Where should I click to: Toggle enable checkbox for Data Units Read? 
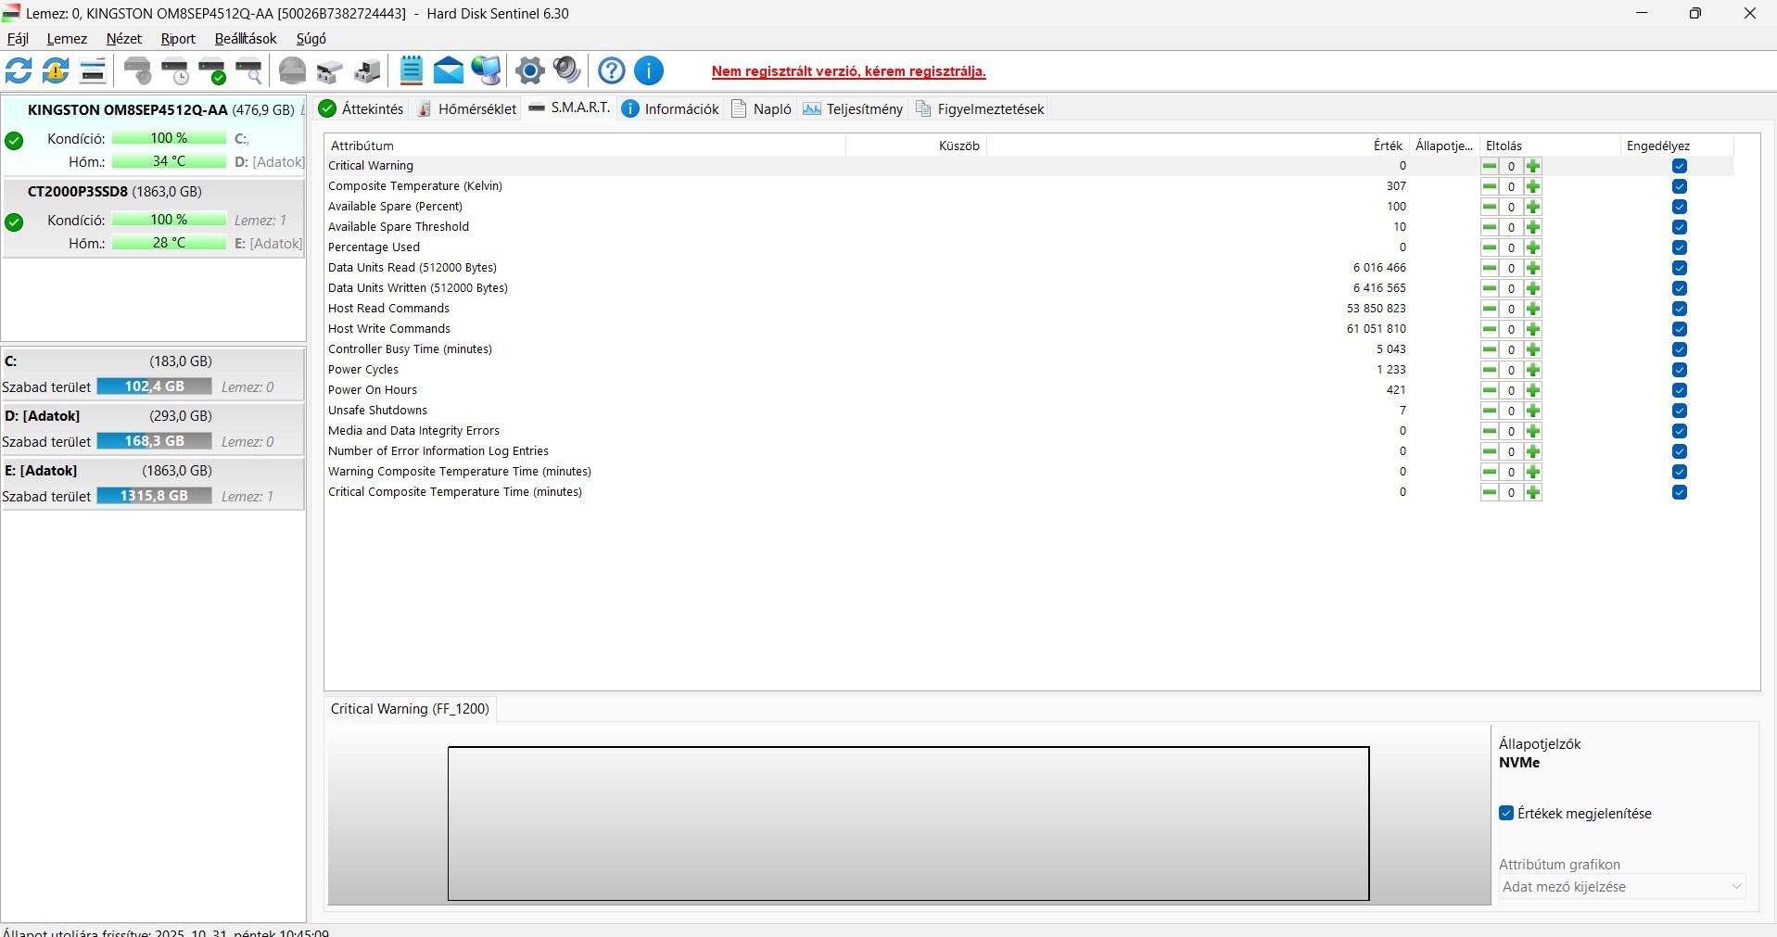(1680, 268)
